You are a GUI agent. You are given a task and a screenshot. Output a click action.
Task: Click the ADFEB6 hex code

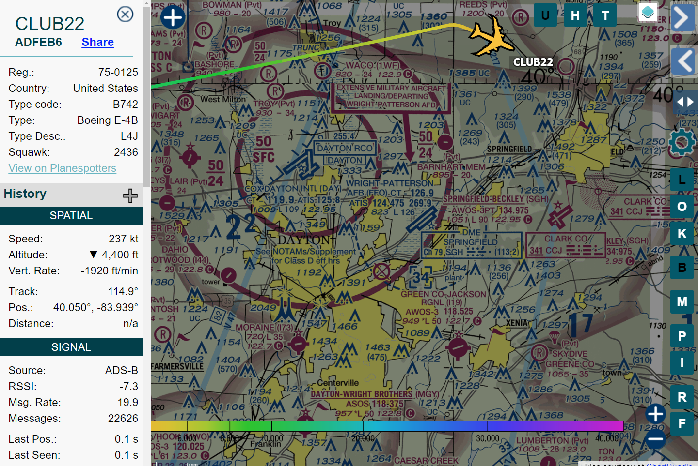click(38, 42)
